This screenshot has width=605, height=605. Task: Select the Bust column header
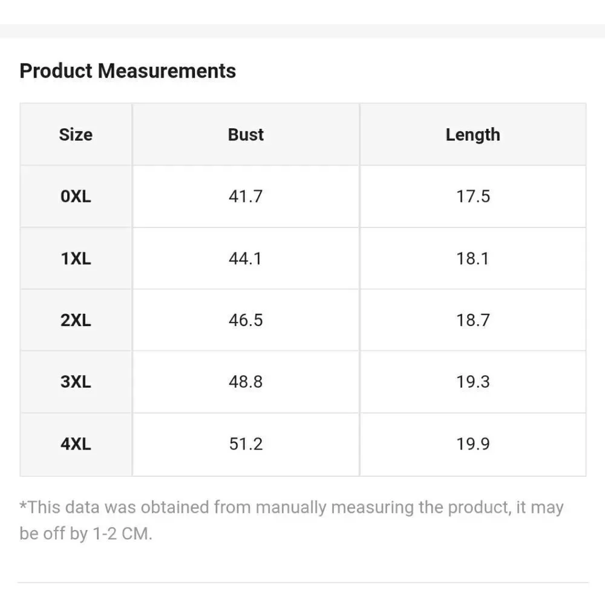[246, 134]
